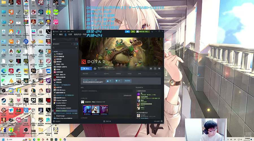Click the Windows Start button on taskbar

click(2, 139)
